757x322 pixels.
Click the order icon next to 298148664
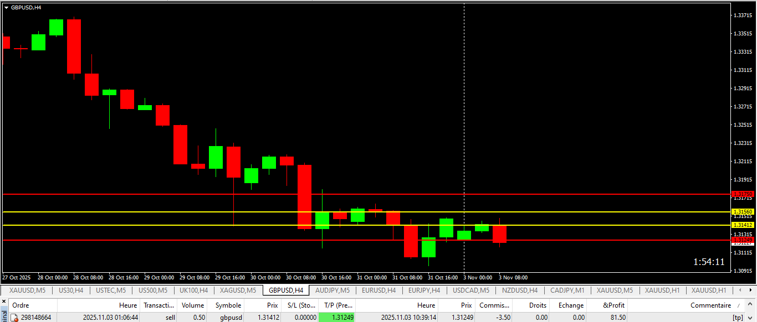pyautogui.click(x=15, y=318)
